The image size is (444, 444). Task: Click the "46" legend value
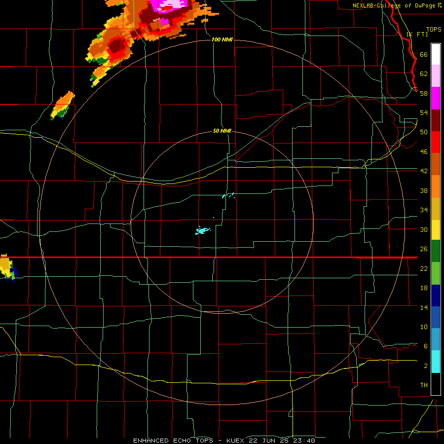424,152
